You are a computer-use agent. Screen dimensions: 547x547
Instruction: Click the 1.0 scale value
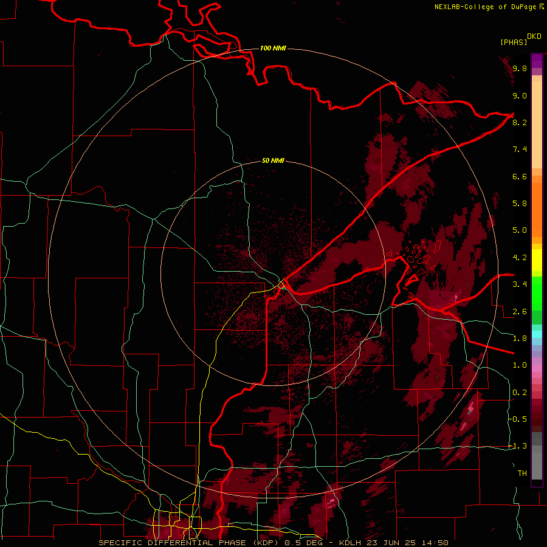tap(520, 365)
